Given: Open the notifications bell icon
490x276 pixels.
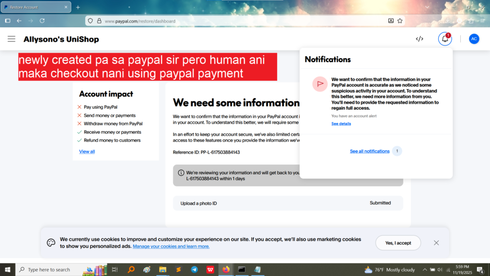Looking at the screenshot, I should pyautogui.click(x=445, y=39).
